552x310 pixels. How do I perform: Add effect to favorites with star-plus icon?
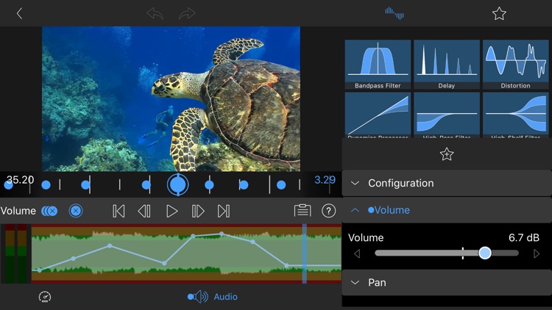point(447,154)
